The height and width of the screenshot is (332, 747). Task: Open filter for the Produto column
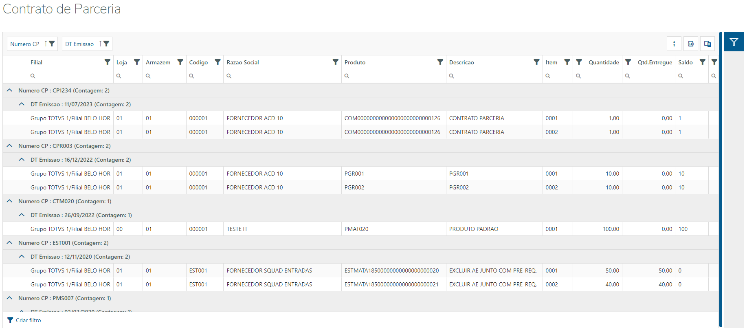[440, 62]
